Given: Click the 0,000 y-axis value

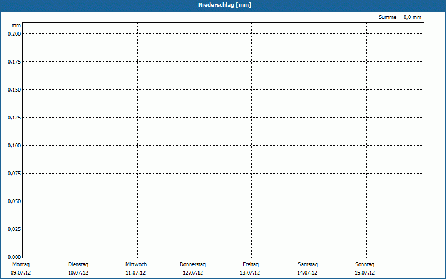Looking at the screenshot, I should [x=14, y=257].
